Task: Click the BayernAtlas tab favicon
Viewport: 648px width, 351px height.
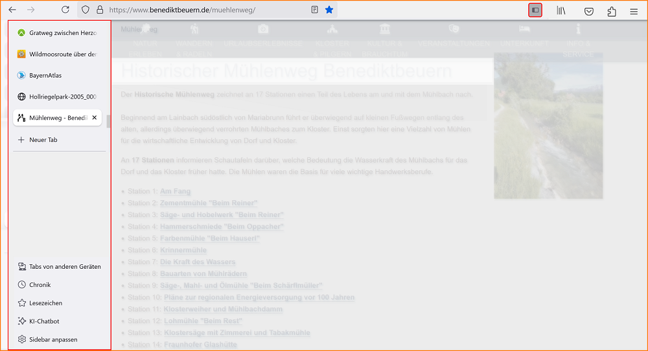Action: [x=21, y=76]
